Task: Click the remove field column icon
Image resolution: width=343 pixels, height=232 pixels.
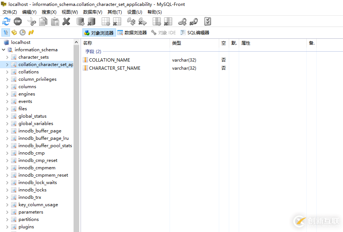Action: (168, 21)
